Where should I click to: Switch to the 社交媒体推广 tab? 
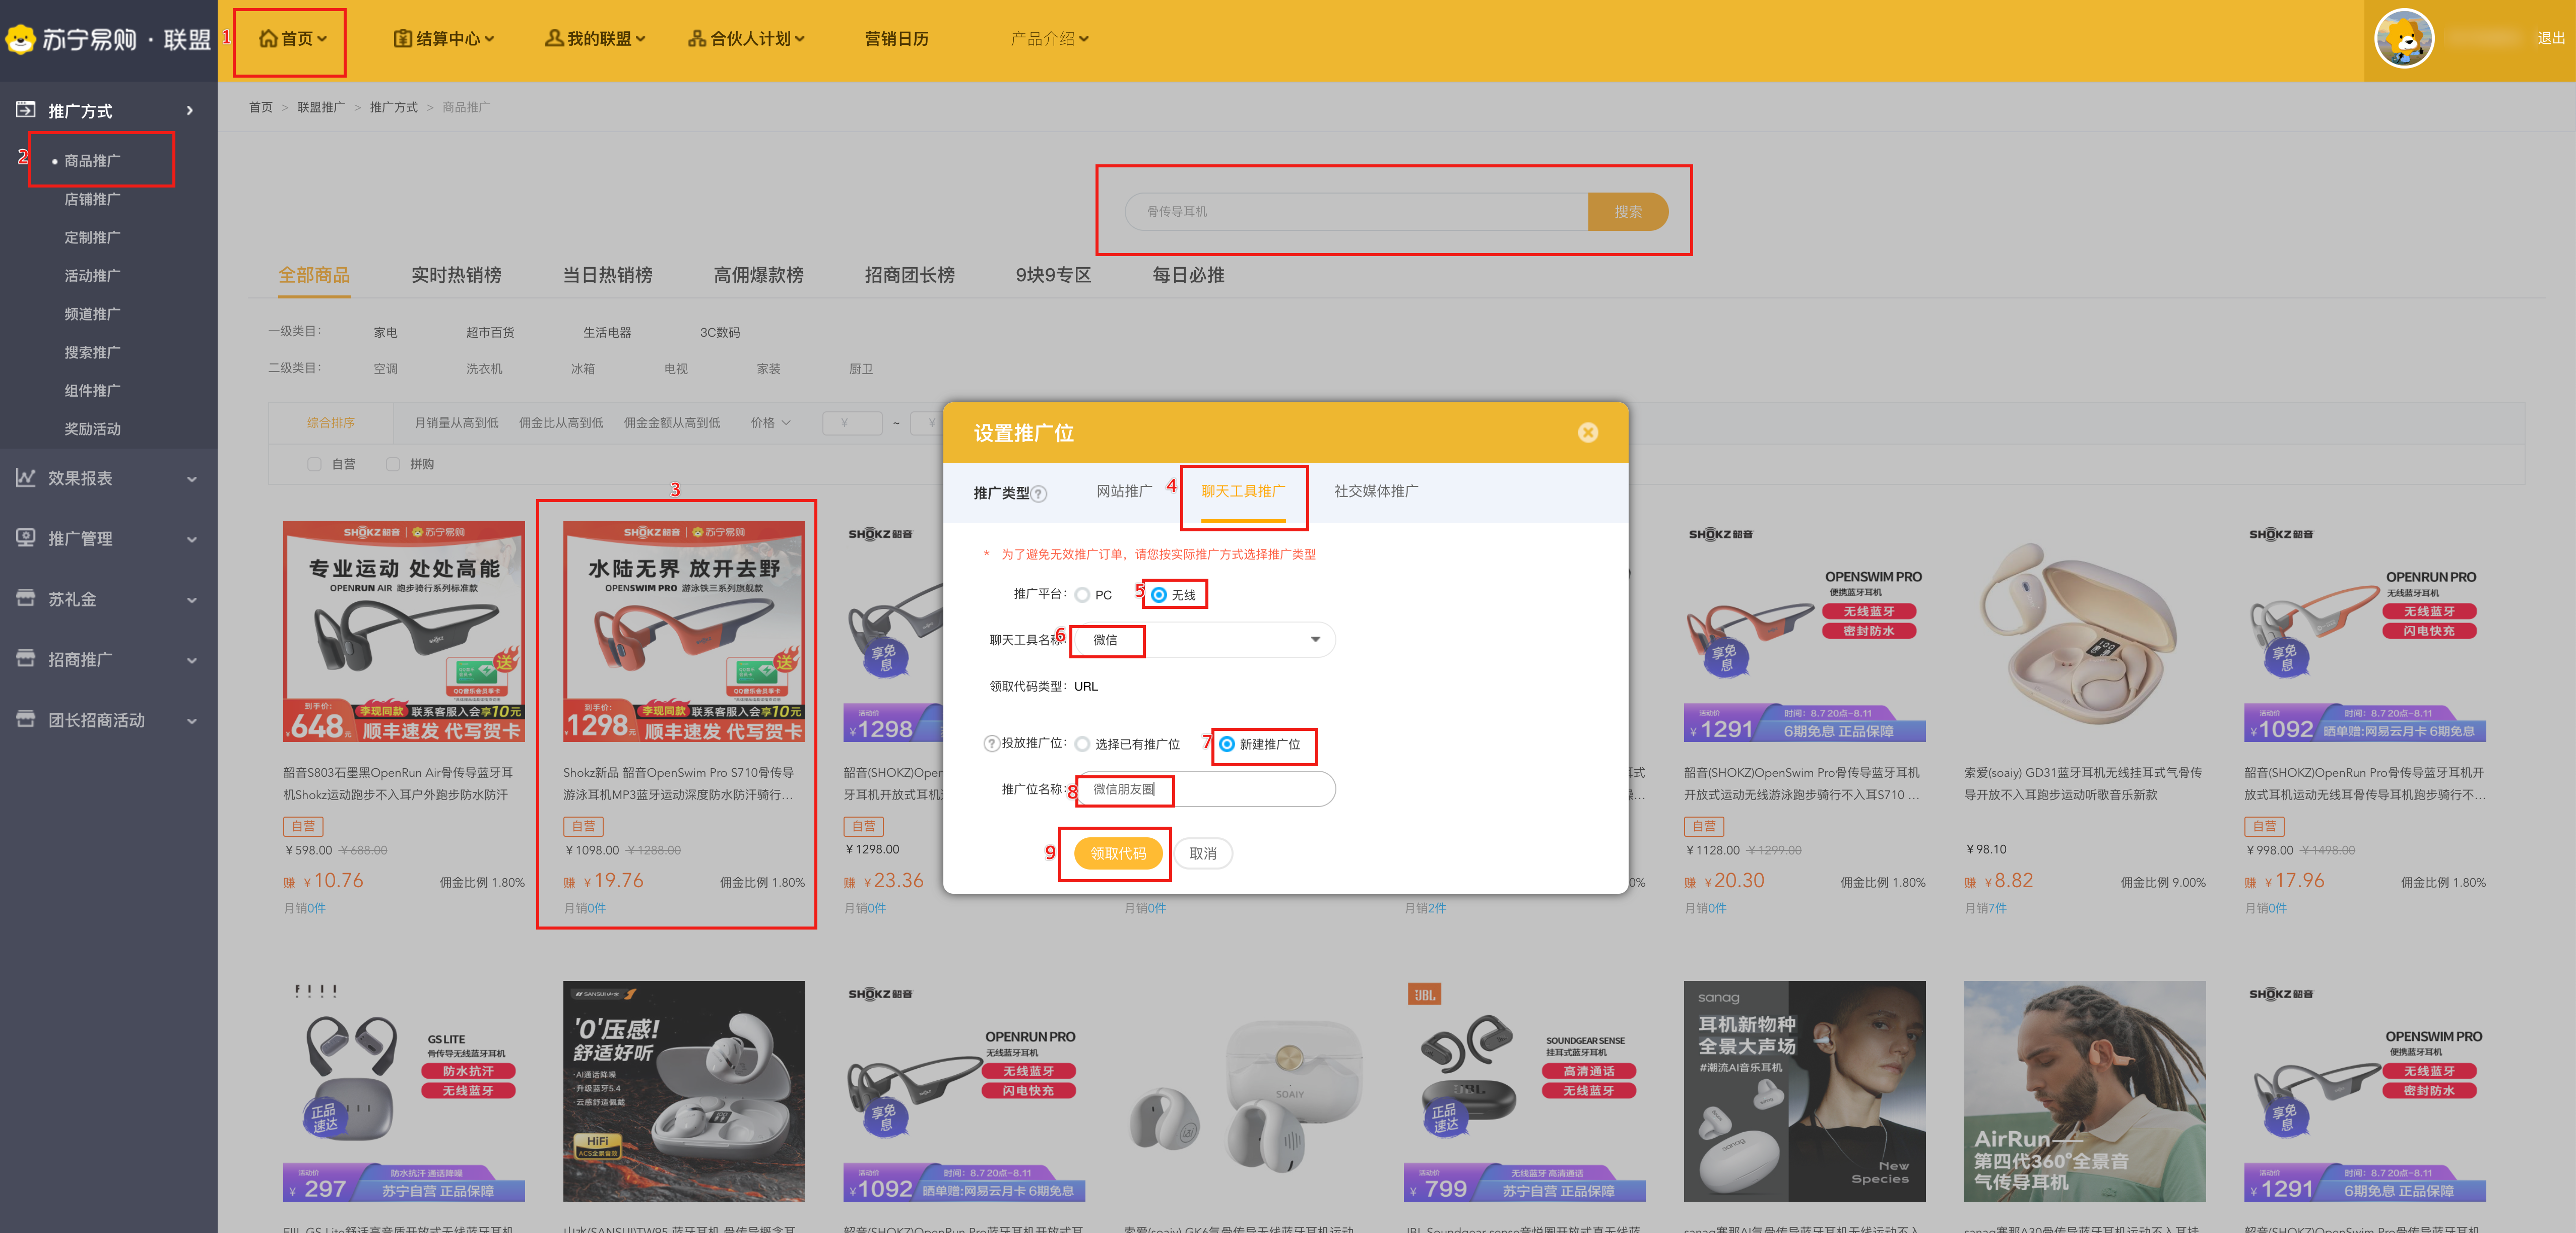[x=1375, y=491]
